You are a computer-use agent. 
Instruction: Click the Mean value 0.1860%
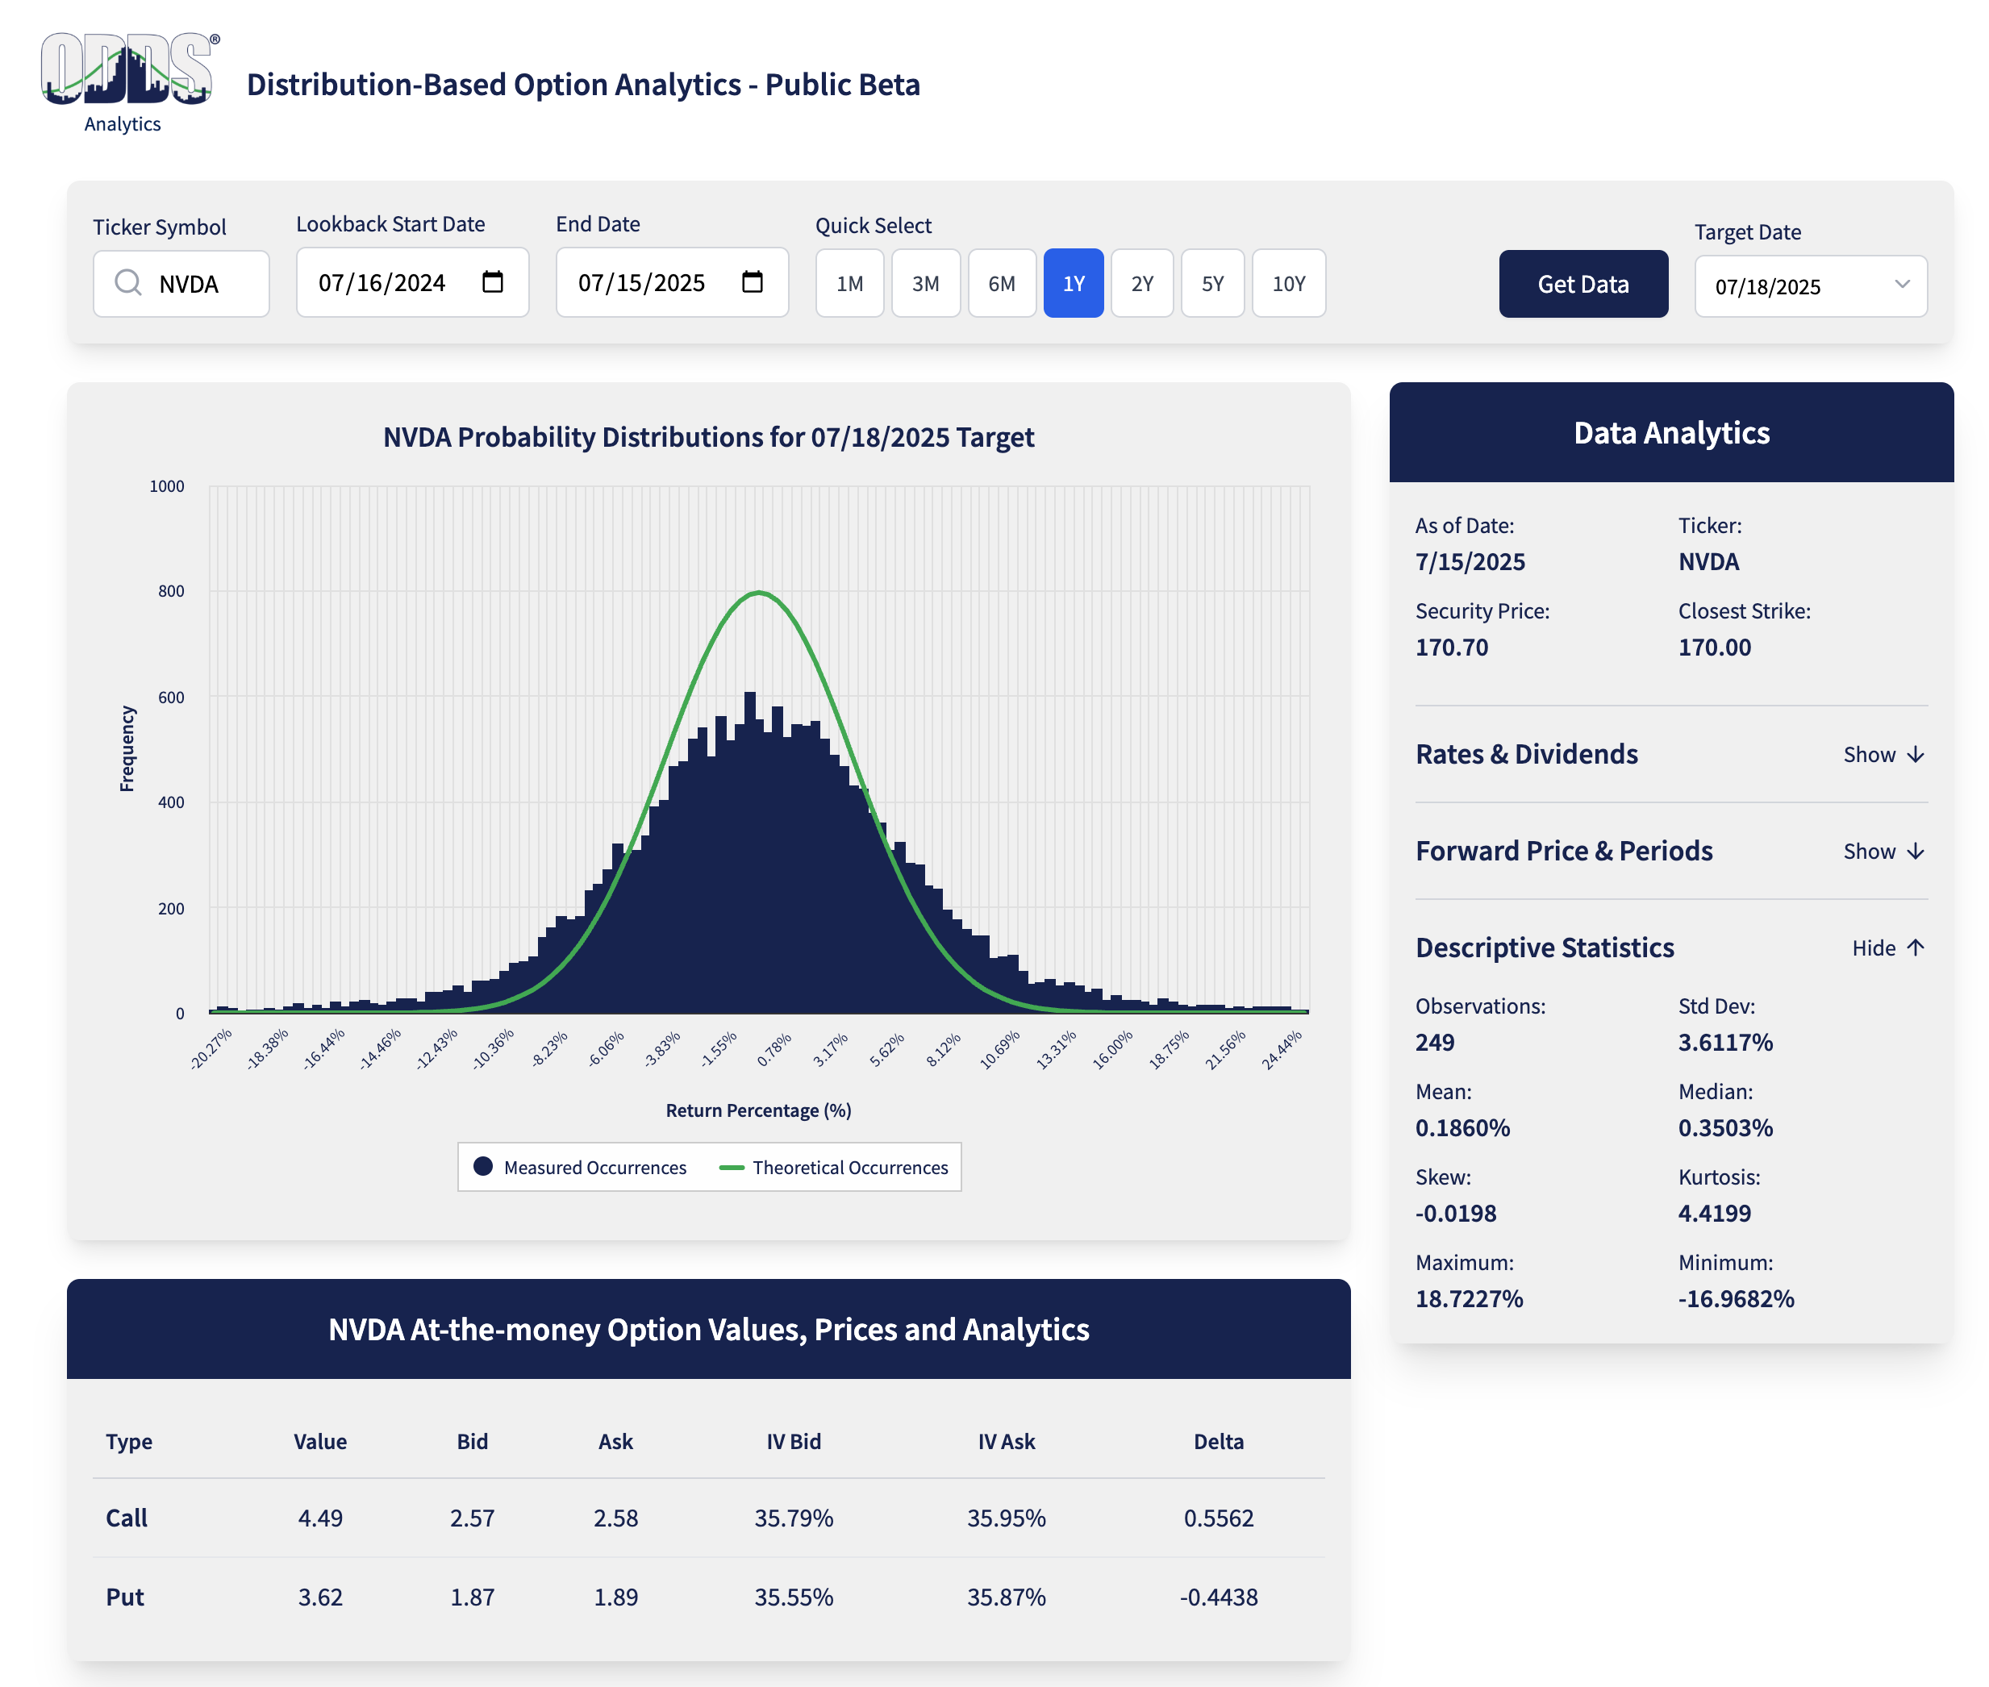[x=1462, y=1127]
